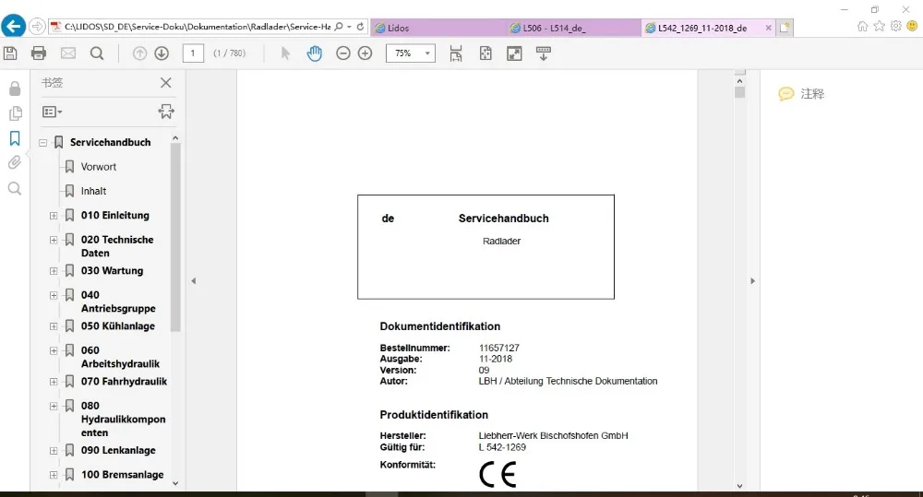923x497 pixels.
Task: Switch to full screen reading mode icon
Action: point(514,53)
